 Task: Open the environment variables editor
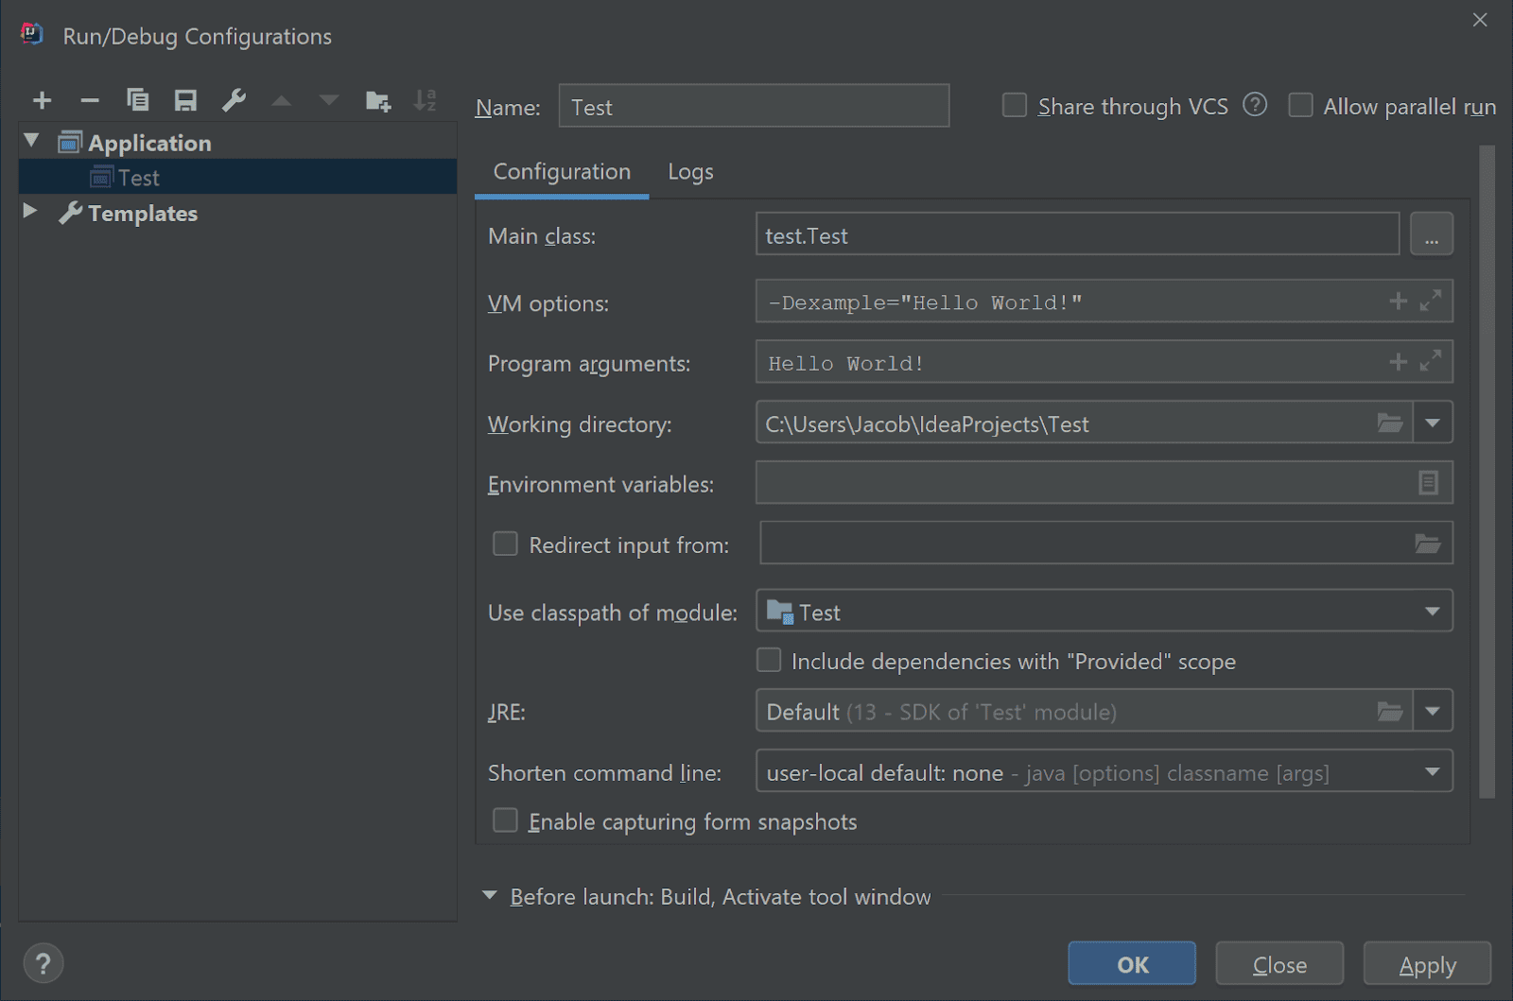pyautogui.click(x=1426, y=483)
